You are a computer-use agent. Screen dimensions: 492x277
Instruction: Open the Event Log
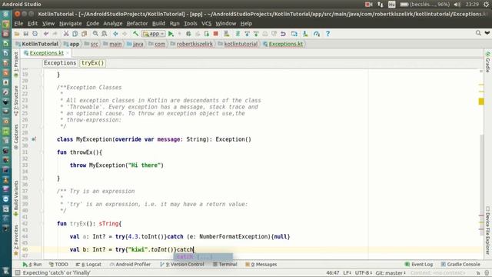tap(419, 265)
